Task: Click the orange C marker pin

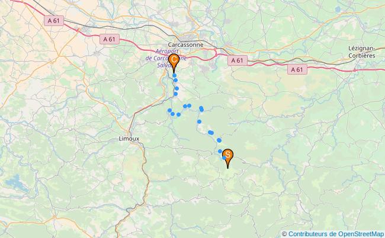Action: 174,63
